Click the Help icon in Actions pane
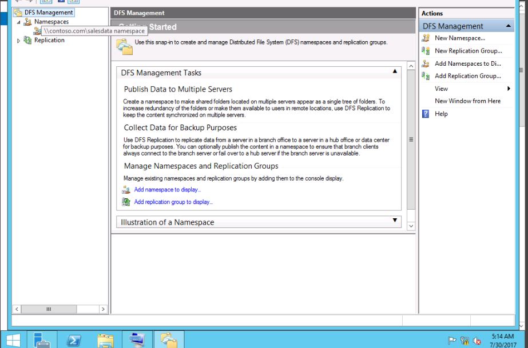Viewport: 528px width, 348px height. 426,114
